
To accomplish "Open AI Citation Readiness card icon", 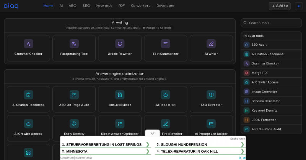I will coord(28,95).
